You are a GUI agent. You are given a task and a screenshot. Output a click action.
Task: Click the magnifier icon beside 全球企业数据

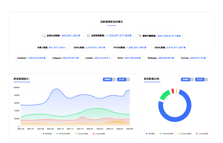[x=44, y=36]
